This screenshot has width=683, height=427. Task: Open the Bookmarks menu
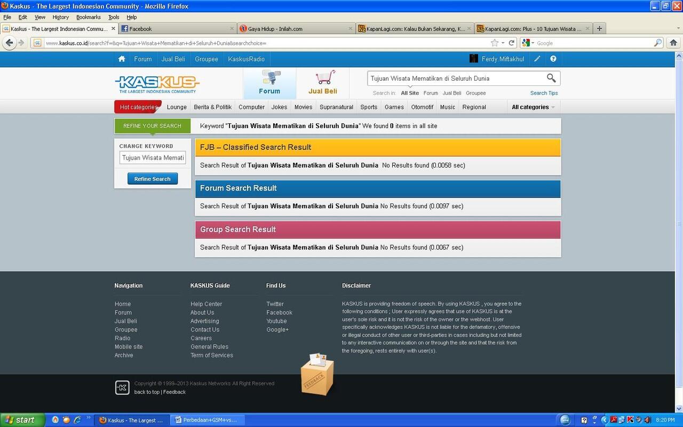pos(89,17)
